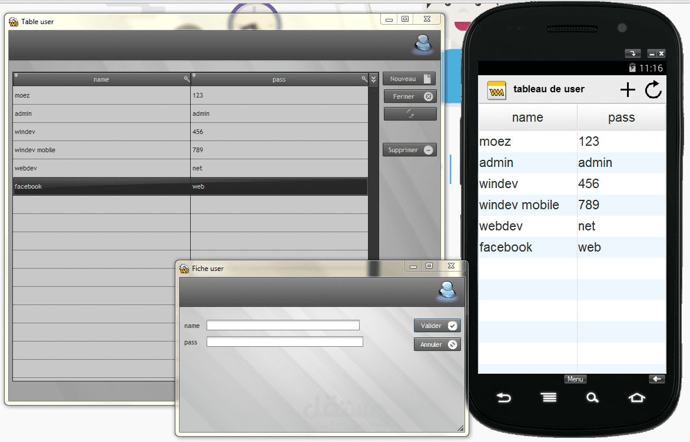Image resolution: width=690 pixels, height=442 pixels.
Task: Select the webdev row in desktop table
Action: click(x=190, y=168)
